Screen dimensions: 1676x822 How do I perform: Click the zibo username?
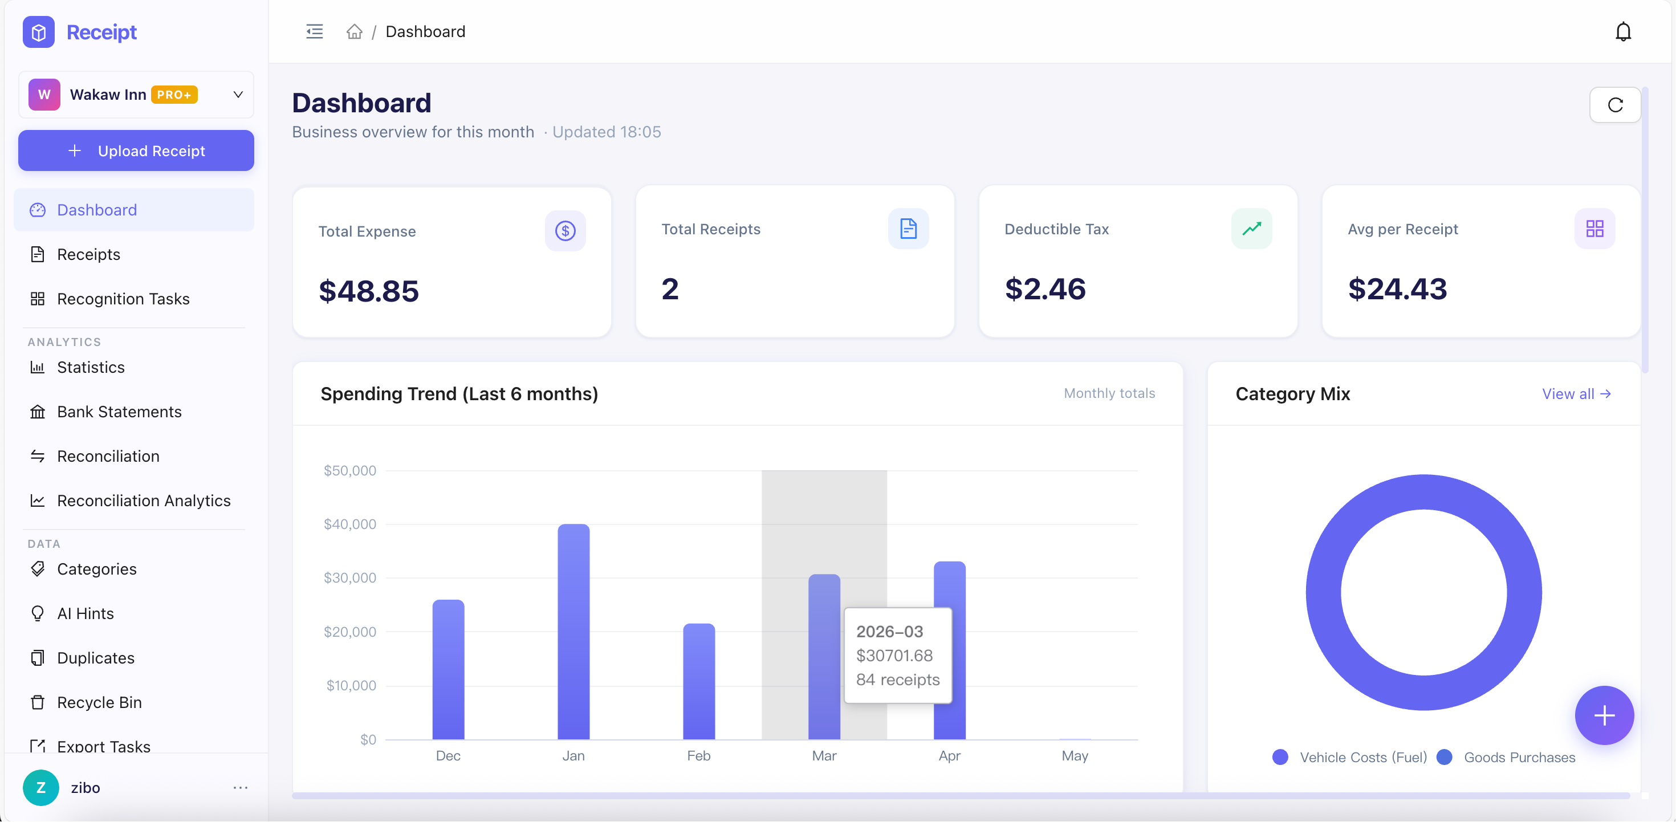point(86,787)
